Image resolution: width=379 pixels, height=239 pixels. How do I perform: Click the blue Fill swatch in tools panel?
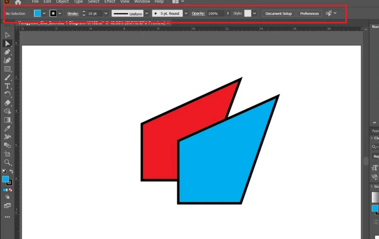pos(5,179)
